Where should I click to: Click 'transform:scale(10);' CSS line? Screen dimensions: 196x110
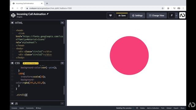(33, 77)
